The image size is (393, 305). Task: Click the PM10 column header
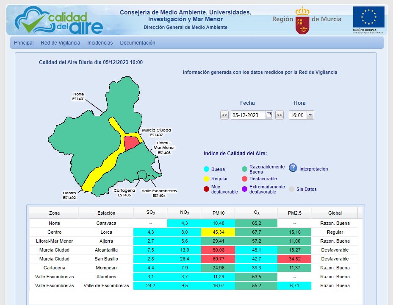click(x=218, y=213)
